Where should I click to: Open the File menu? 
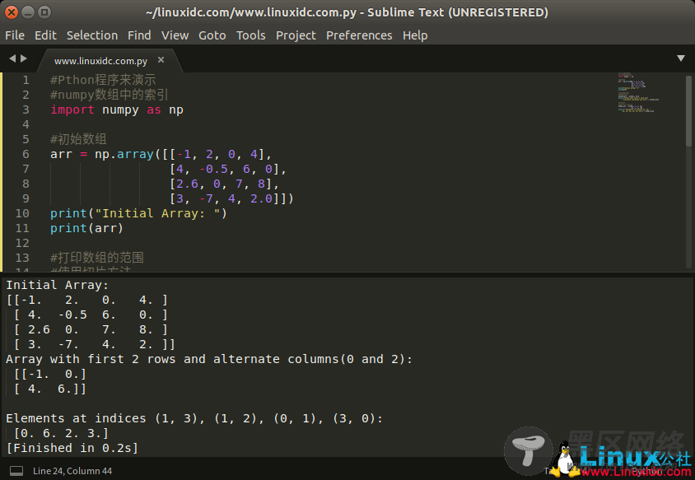pos(15,35)
